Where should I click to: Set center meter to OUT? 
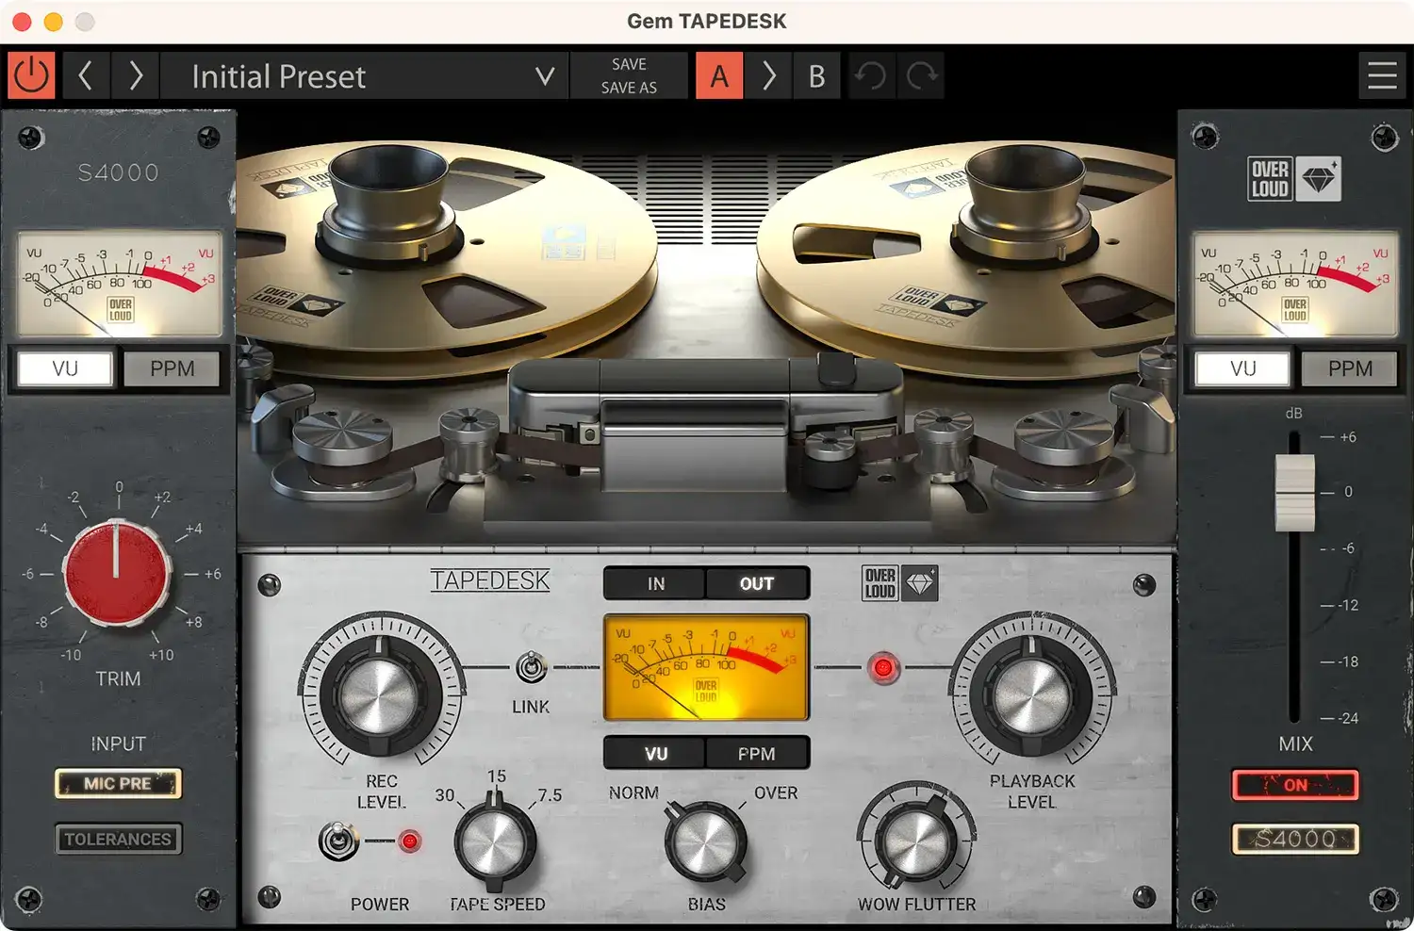[757, 583]
